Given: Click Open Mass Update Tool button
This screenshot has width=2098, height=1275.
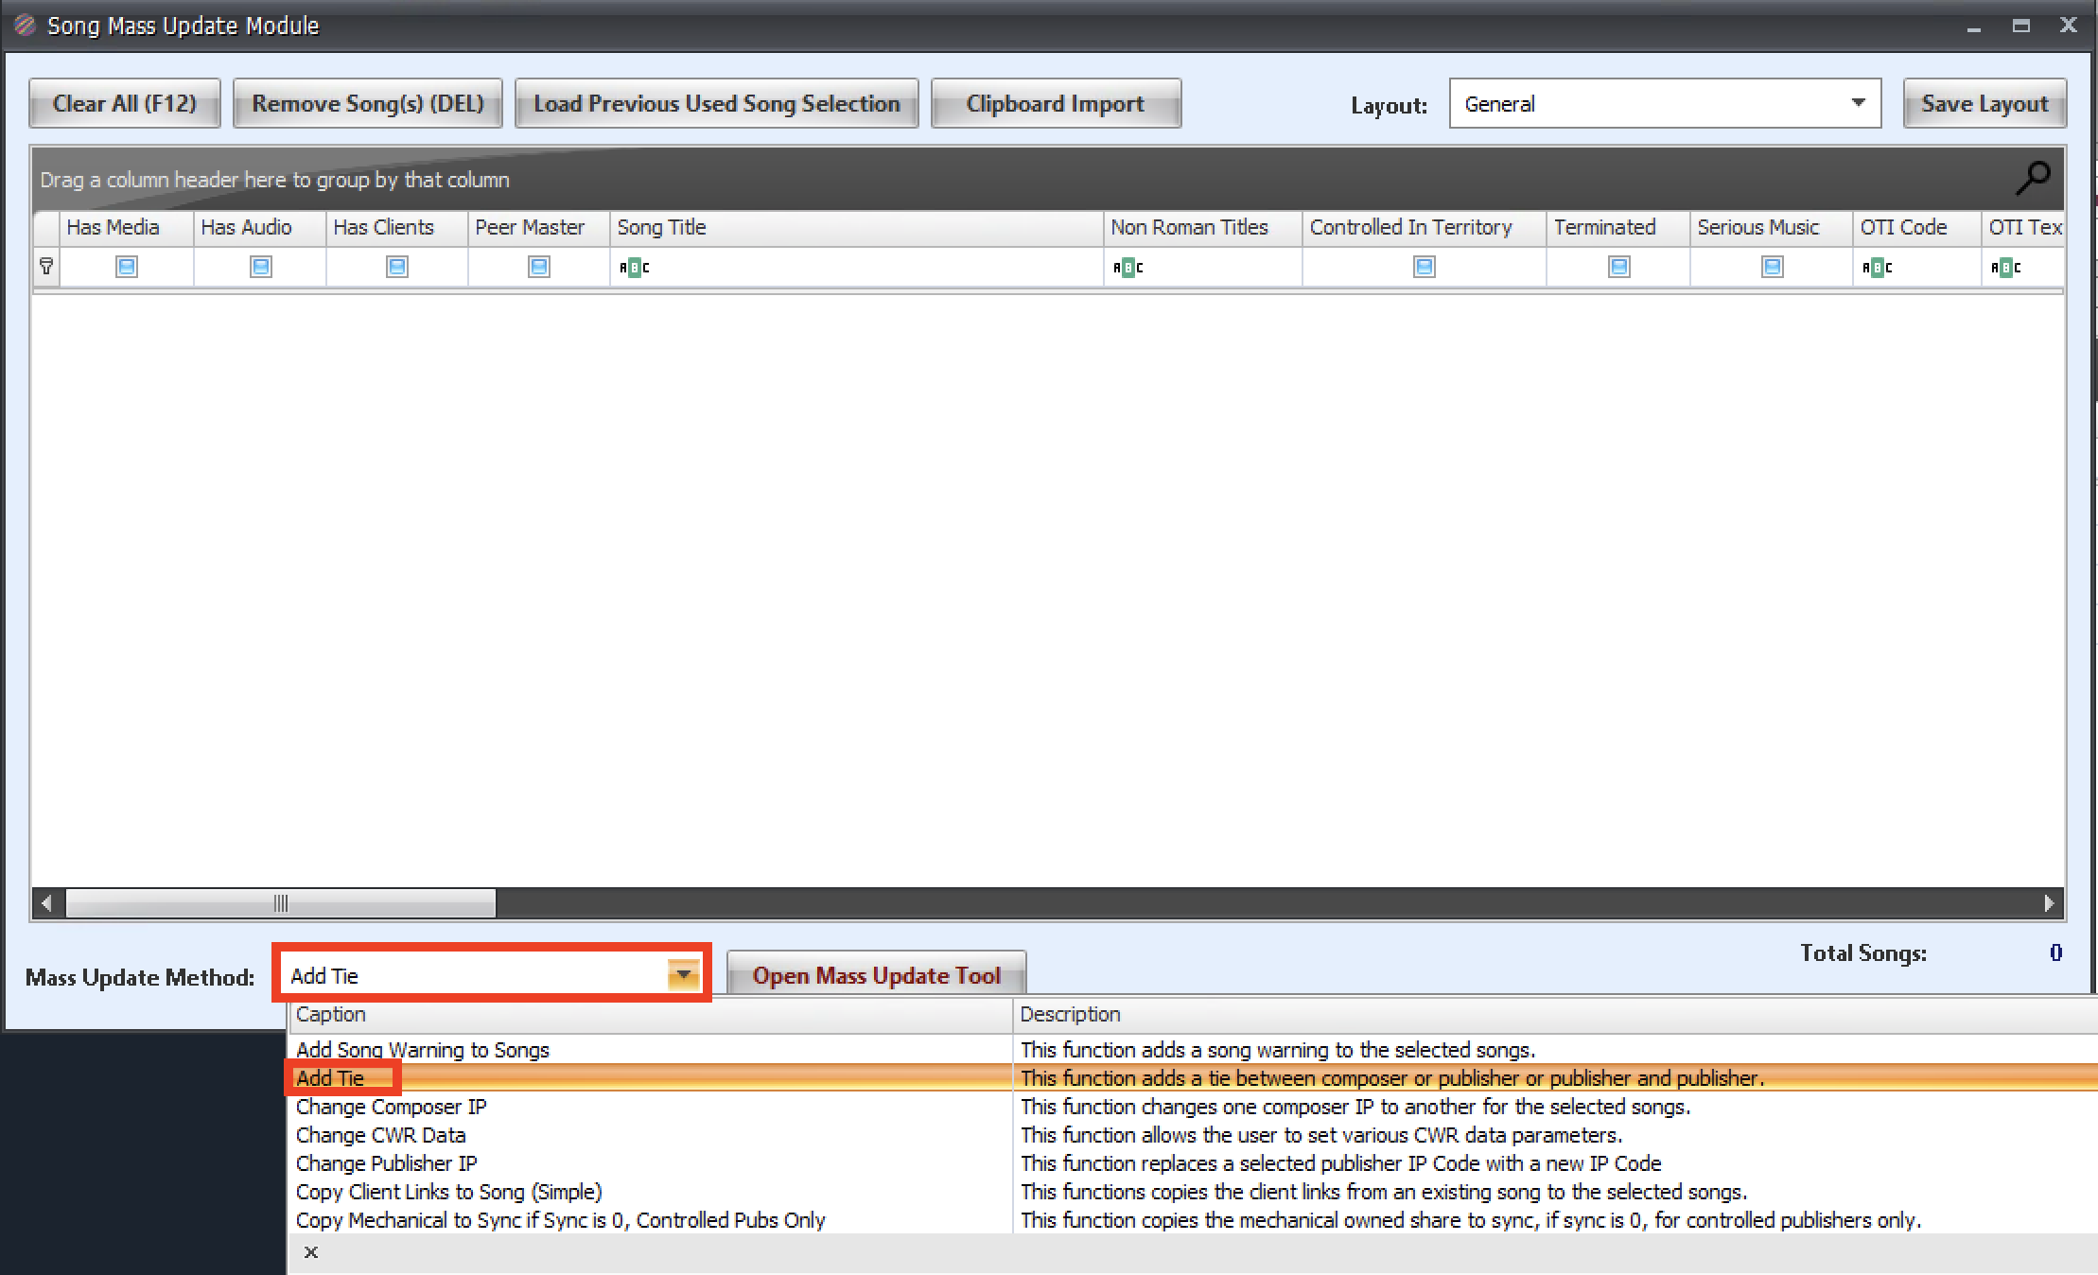Looking at the screenshot, I should pos(876,975).
